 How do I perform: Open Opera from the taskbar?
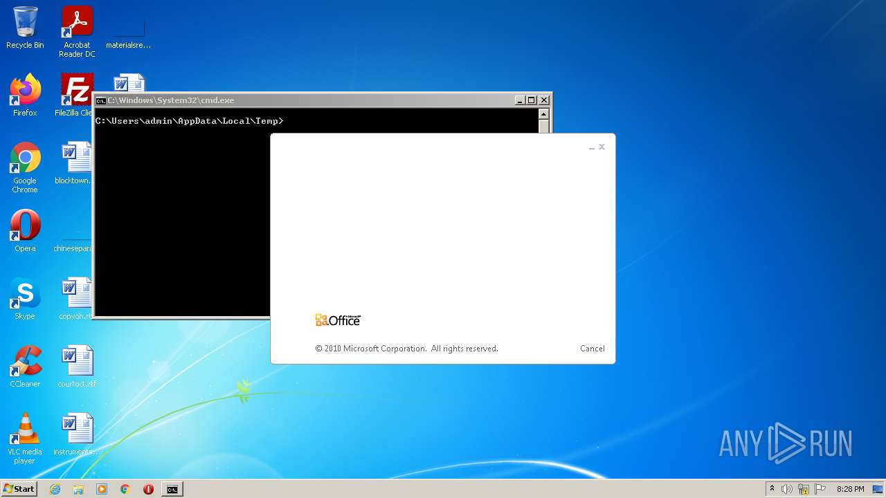click(x=148, y=489)
